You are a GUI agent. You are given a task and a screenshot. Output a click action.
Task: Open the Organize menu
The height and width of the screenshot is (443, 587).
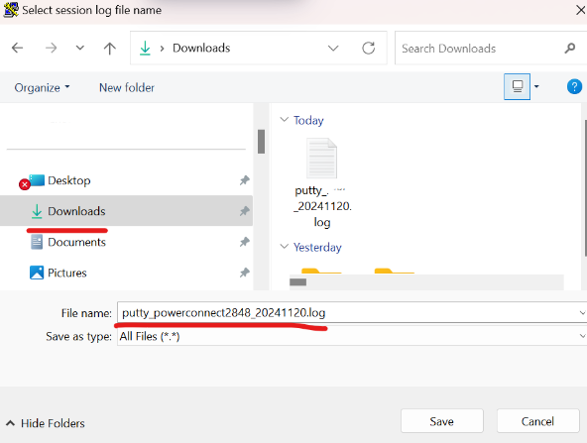pyautogui.click(x=42, y=87)
